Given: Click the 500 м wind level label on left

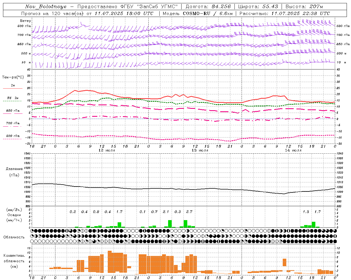Looking at the screenshot, I should tap(26, 53).
